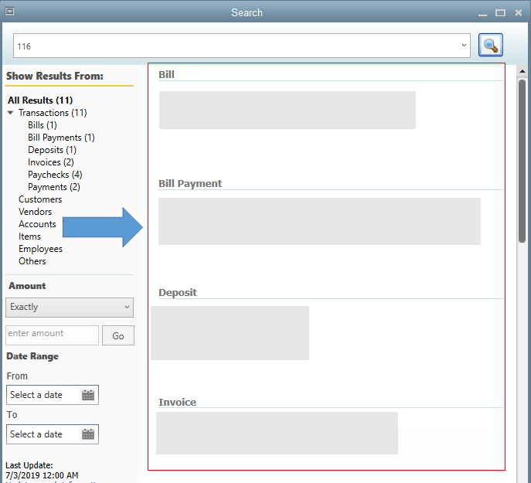This screenshot has width=531, height=483.
Task: Show results from Items
Action: [30, 236]
